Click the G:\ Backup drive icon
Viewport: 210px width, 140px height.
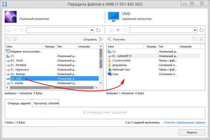pos(8,74)
